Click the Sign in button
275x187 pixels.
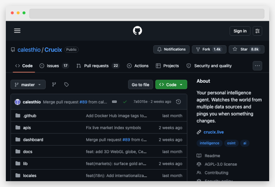coord(240,31)
